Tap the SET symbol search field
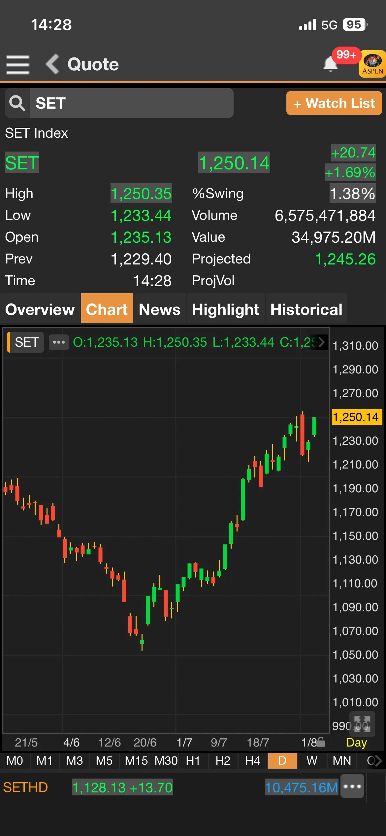This screenshot has width=386, height=836. (x=131, y=103)
